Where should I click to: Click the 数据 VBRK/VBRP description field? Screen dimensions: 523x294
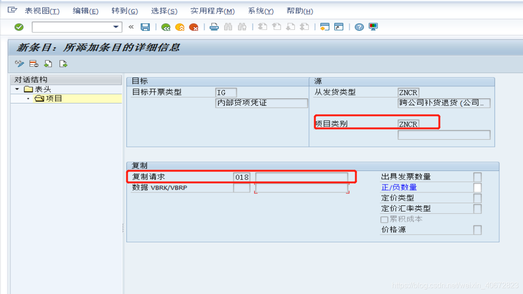pos(302,188)
